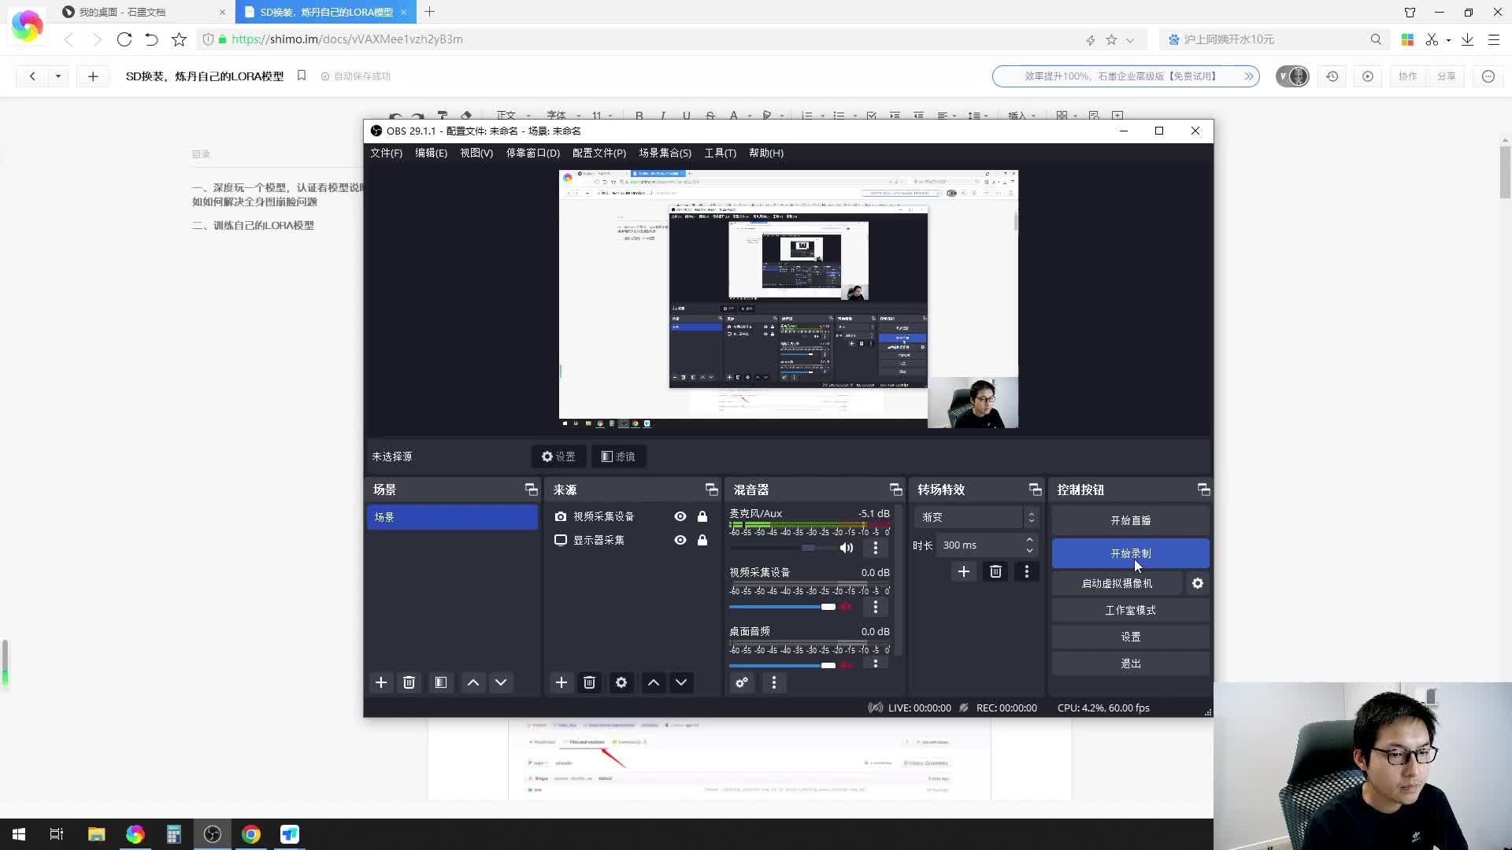This screenshot has width=1512, height=850.
Task: Add a new scene with plus icon
Action: pos(381,682)
